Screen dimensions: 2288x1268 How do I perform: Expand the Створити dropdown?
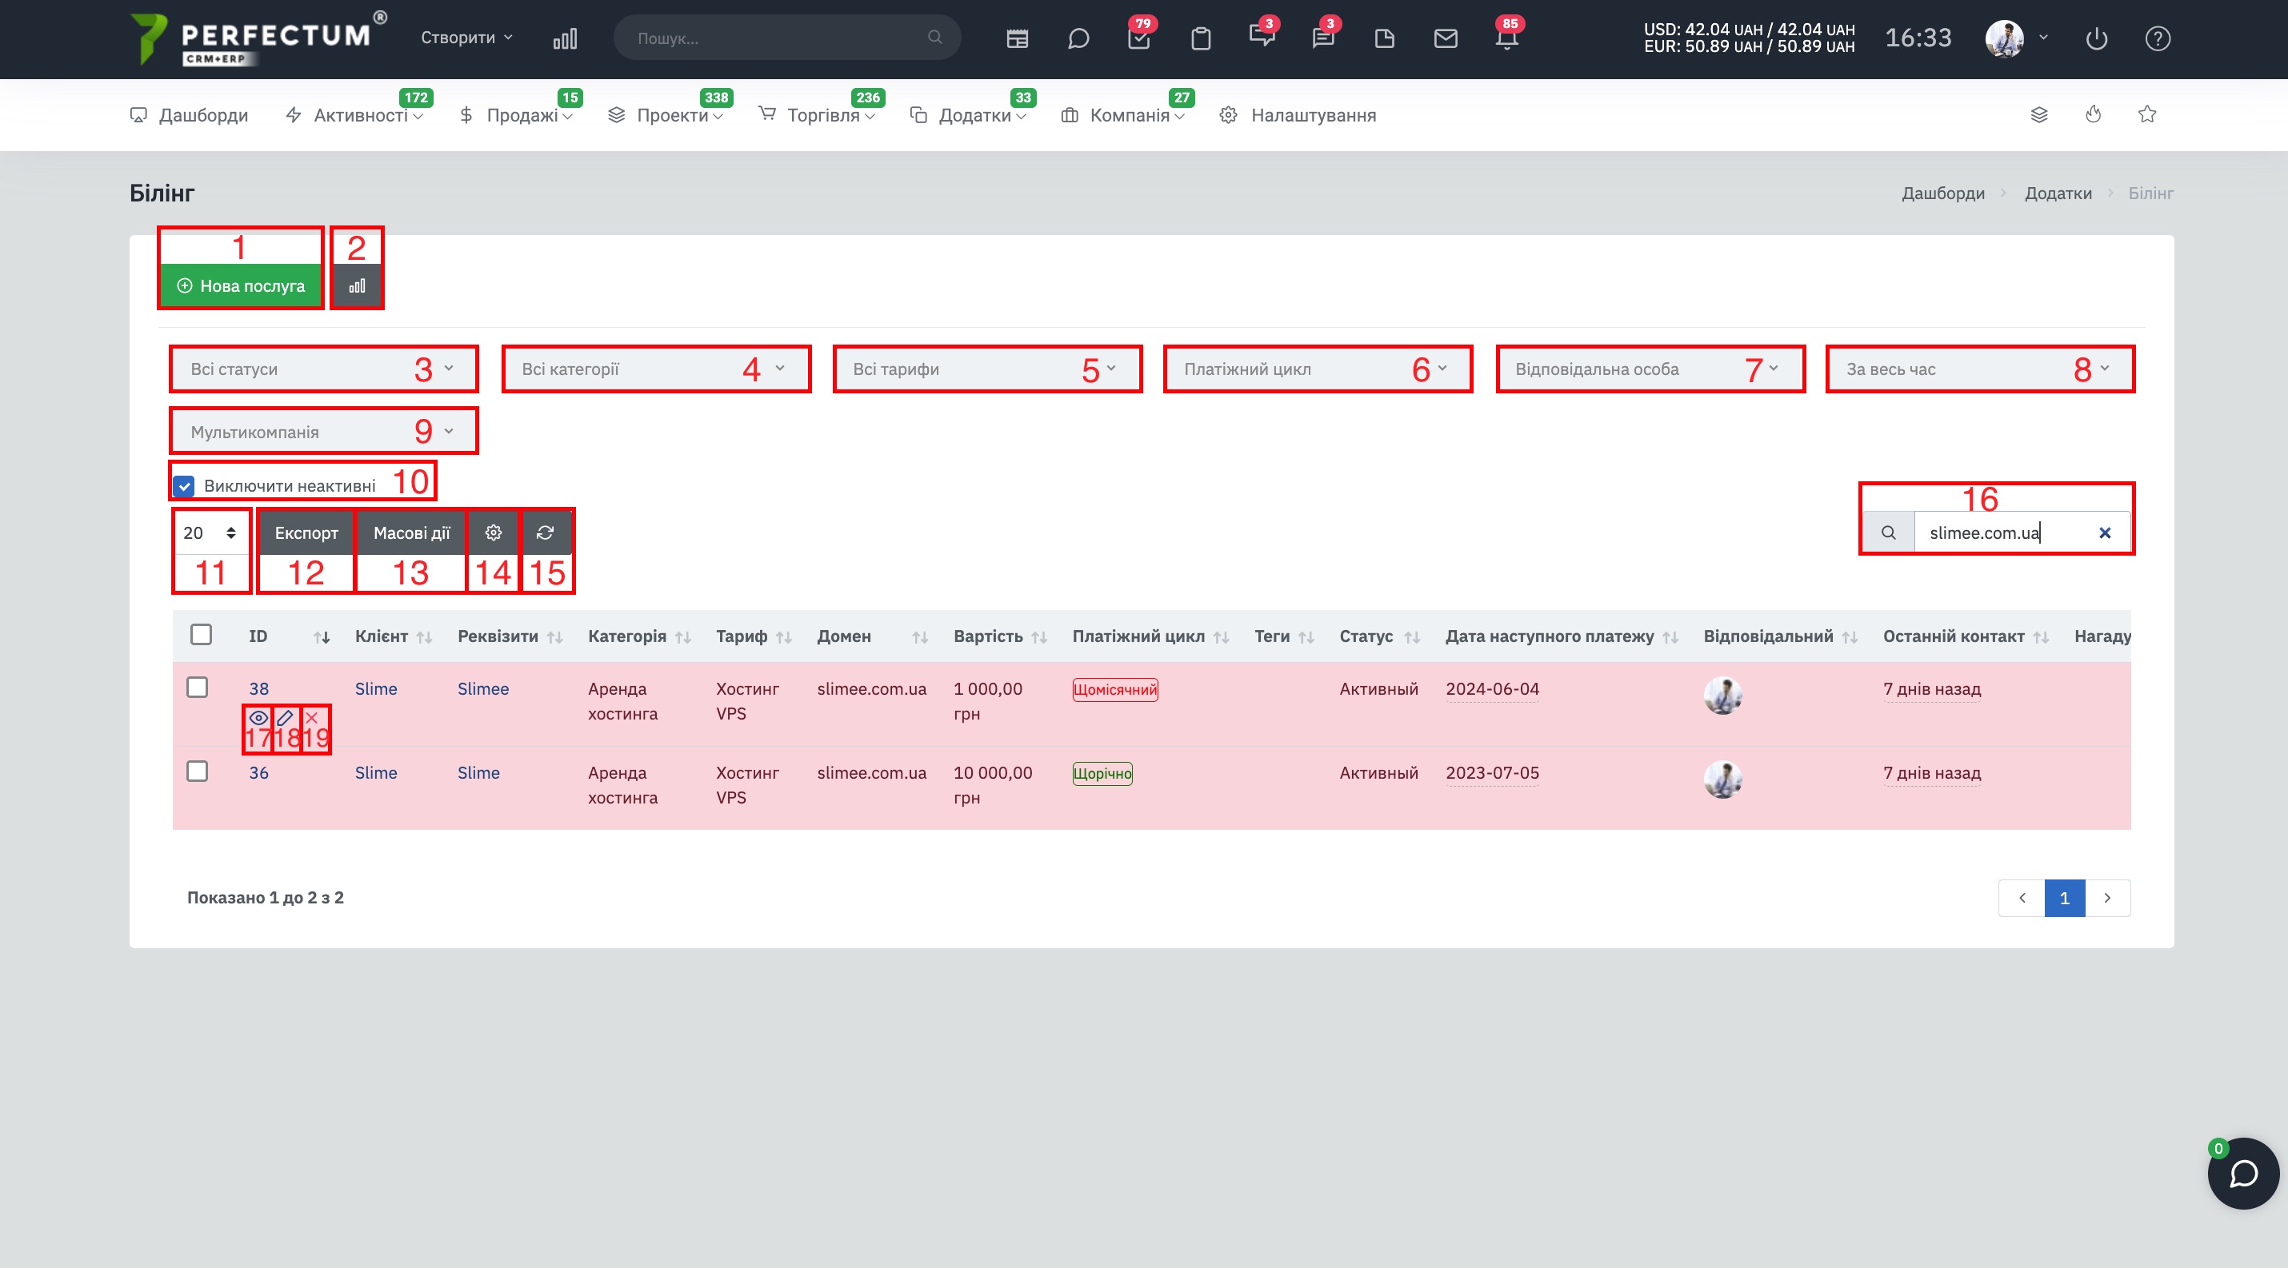click(466, 38)
